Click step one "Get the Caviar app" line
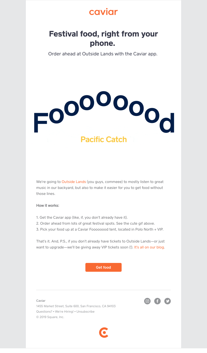207x353 pixels. (82, 217)
